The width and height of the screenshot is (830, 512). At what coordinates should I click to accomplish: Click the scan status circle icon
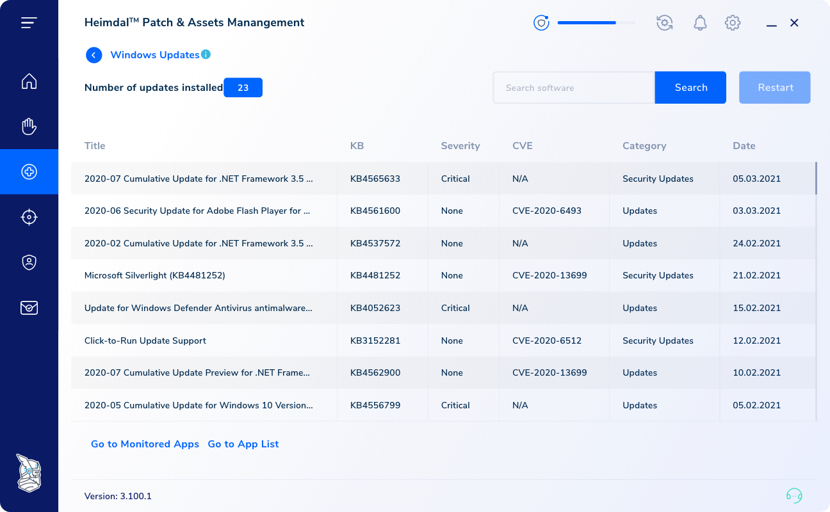coord(542,23)
